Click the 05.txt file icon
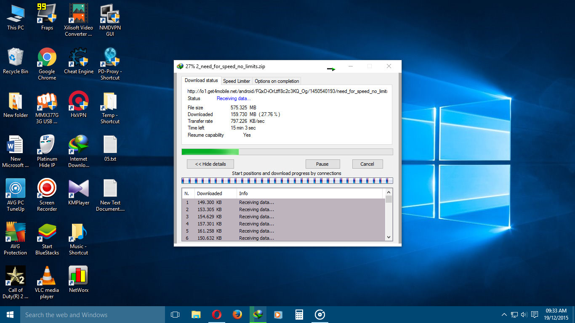 110,148
